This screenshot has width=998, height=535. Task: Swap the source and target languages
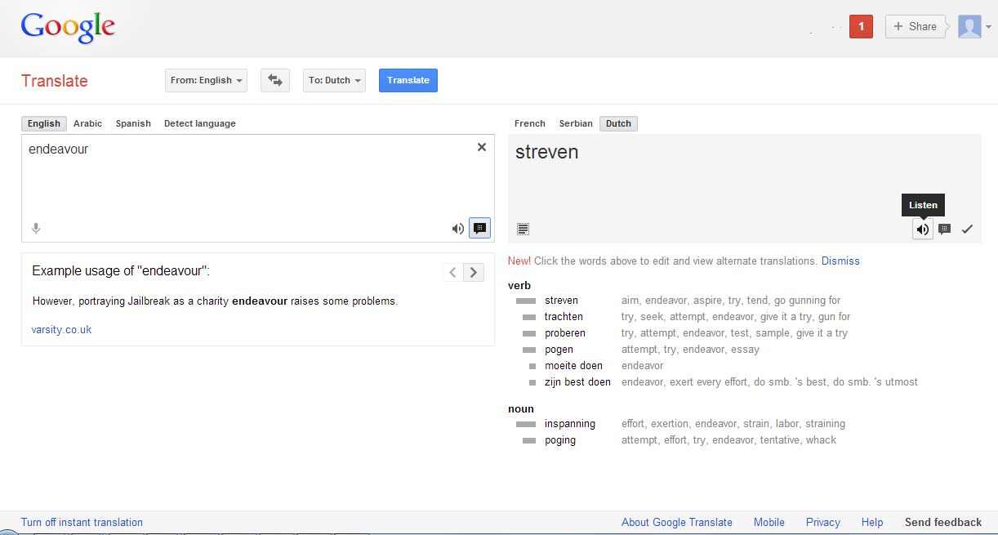(x=275, y=80)
